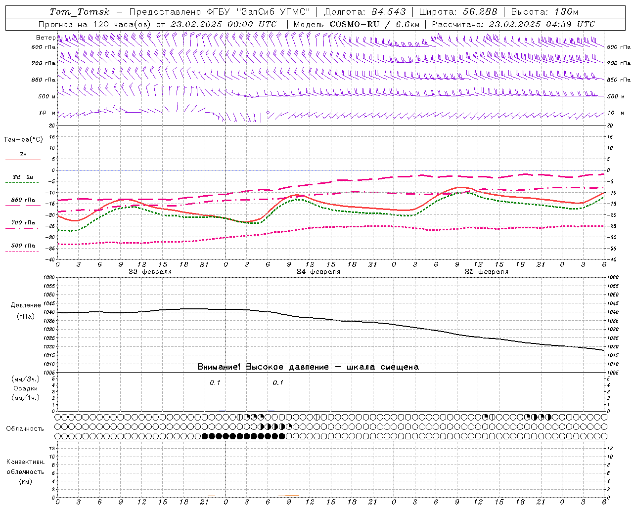633x506 pixels.
Task: Click the Тем-ра(°C) axis label
Action: pos(23,139)
